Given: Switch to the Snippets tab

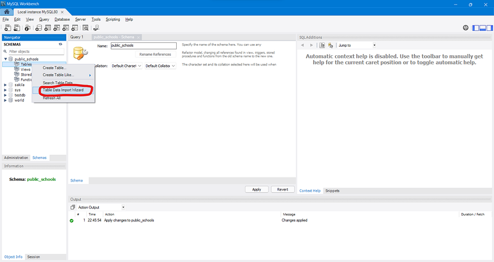Looking at the screenshot, I should (333, 190).
